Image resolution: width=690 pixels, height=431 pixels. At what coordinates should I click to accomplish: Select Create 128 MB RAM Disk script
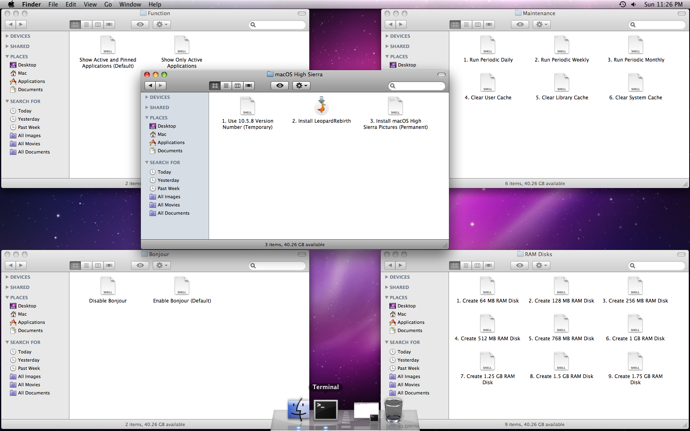(x=561, y=286)
